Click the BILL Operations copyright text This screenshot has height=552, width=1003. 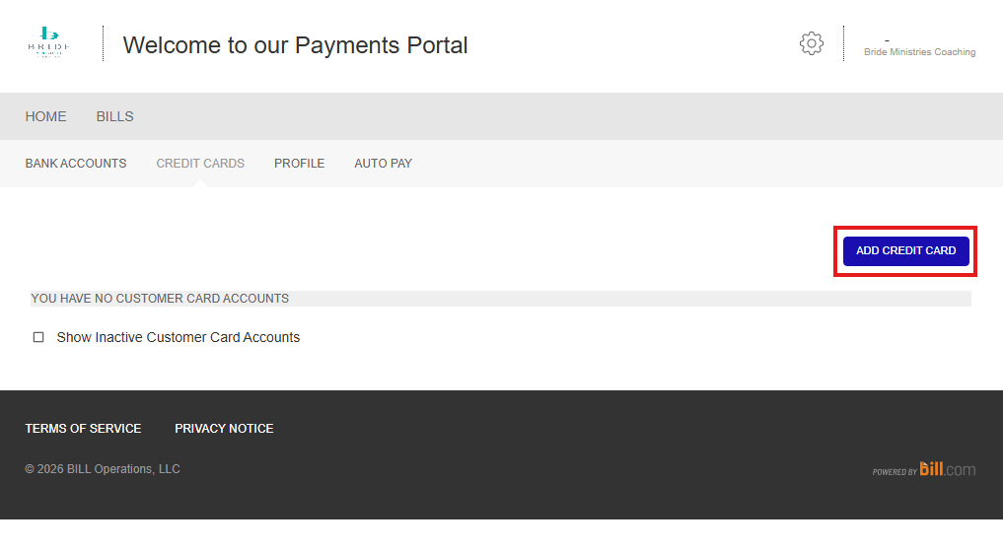coord(103,469)
